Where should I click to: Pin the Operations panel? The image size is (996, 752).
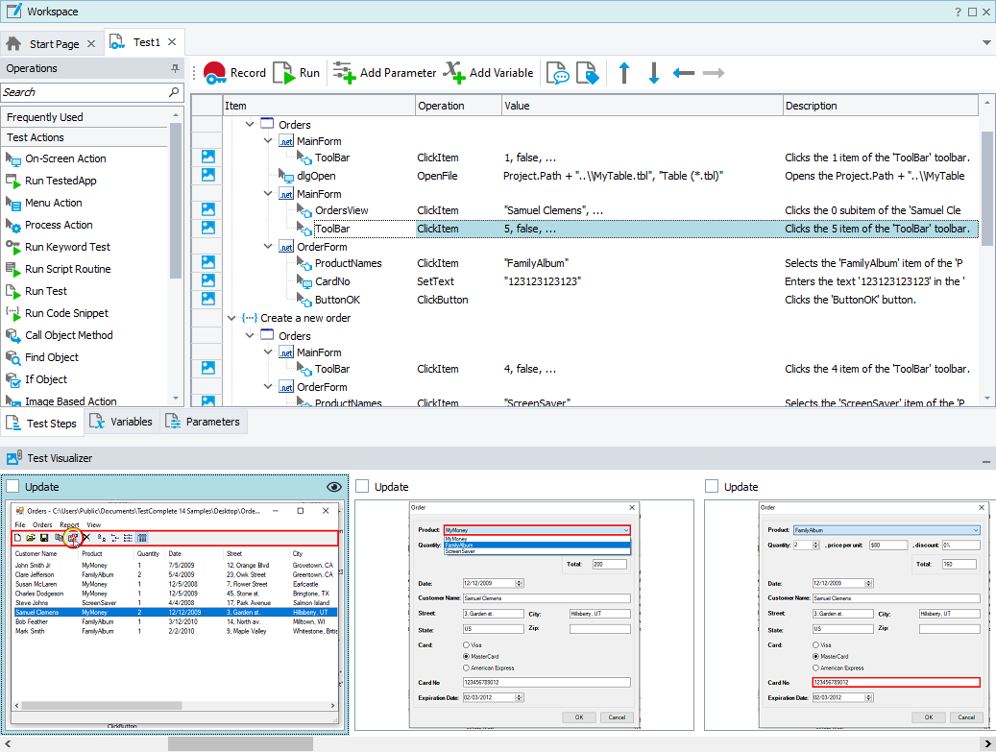(x=175, y=69)
